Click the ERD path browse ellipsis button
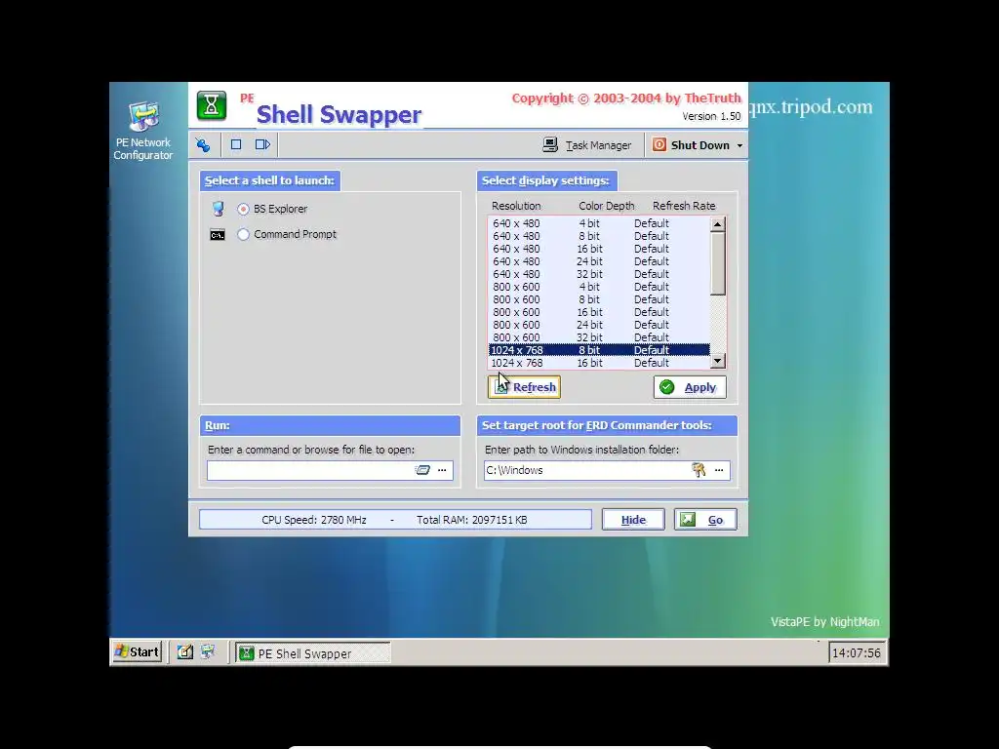 [x=719, y=470]
